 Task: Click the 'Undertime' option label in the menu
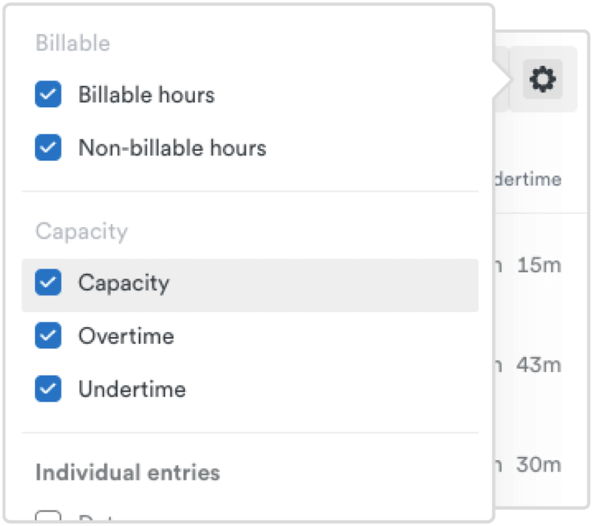[132, 389]
